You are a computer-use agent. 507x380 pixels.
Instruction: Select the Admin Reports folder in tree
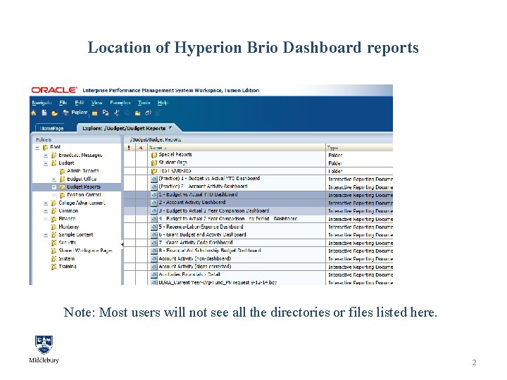tap(83, 171)
